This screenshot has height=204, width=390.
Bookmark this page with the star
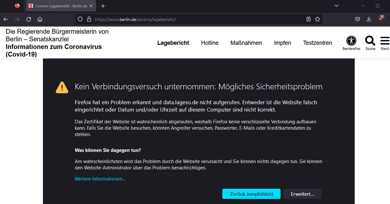318,19
